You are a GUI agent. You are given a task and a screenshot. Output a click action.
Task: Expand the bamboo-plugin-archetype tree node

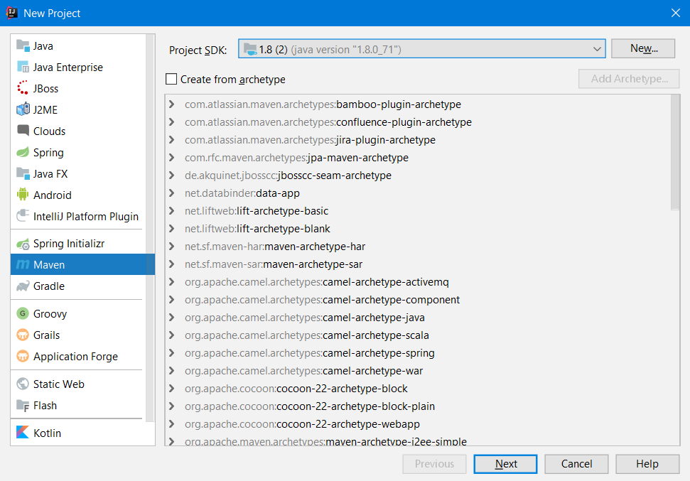172,104
